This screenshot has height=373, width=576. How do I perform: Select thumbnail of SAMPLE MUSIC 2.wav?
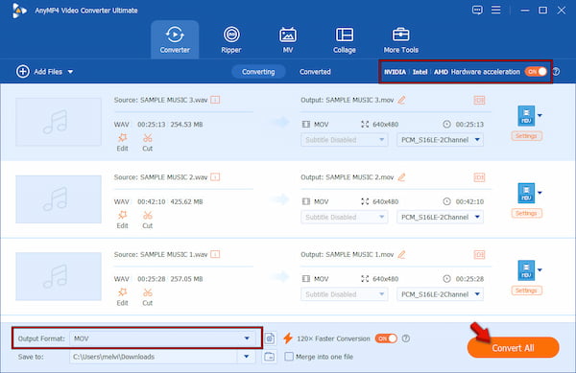tap(59, 199)
